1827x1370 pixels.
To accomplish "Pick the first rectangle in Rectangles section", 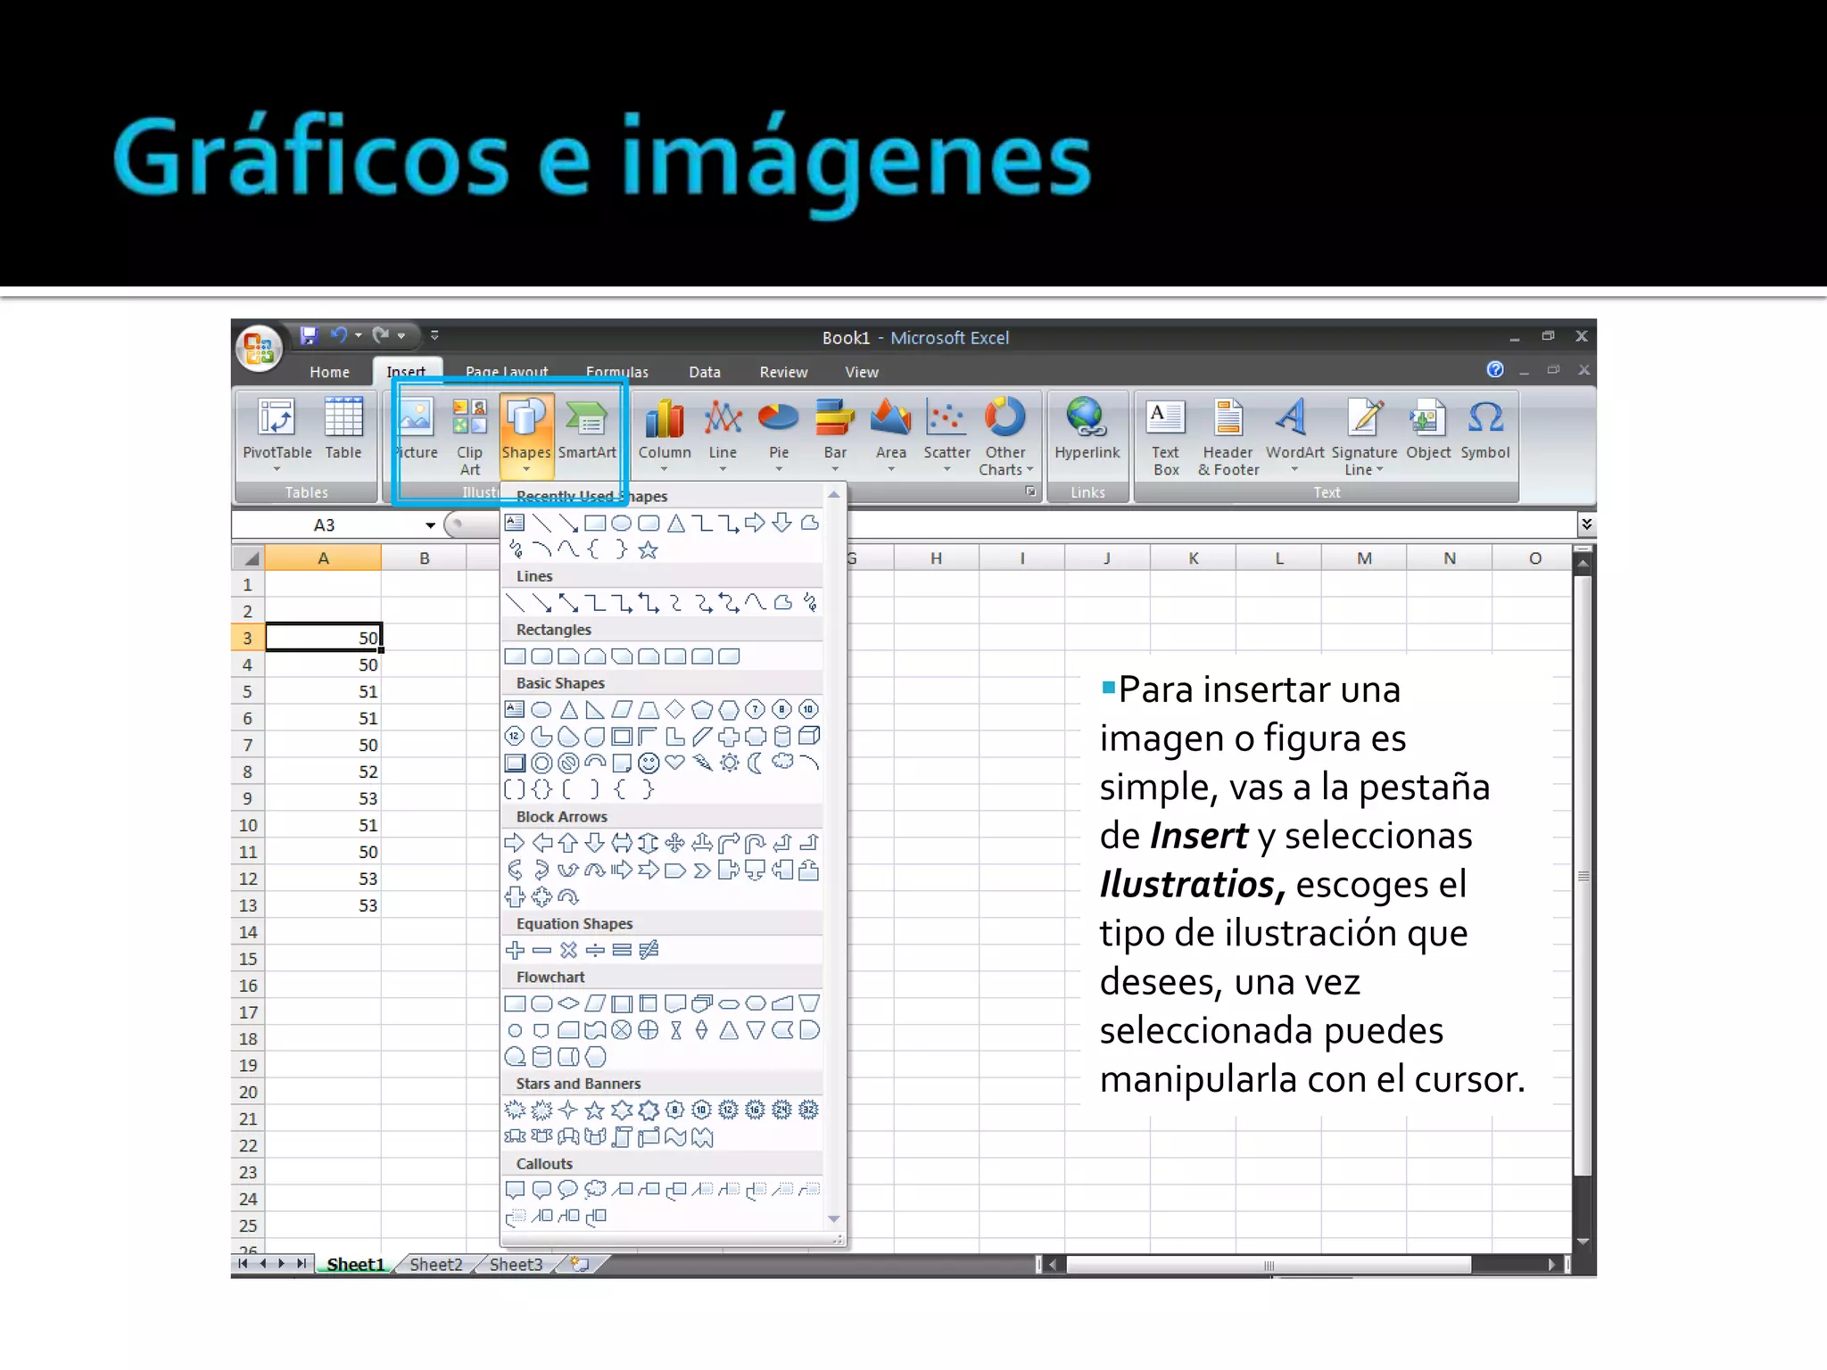I will [515, 656].
